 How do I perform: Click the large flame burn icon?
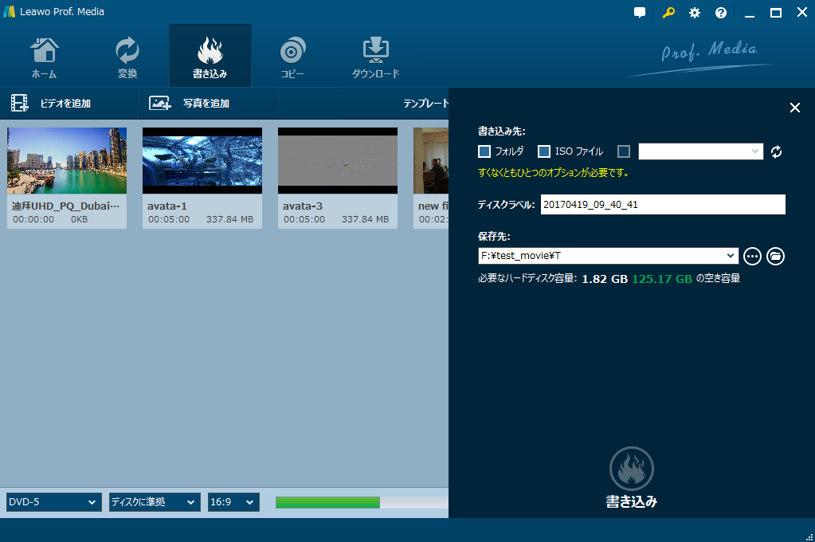(631, 469)
